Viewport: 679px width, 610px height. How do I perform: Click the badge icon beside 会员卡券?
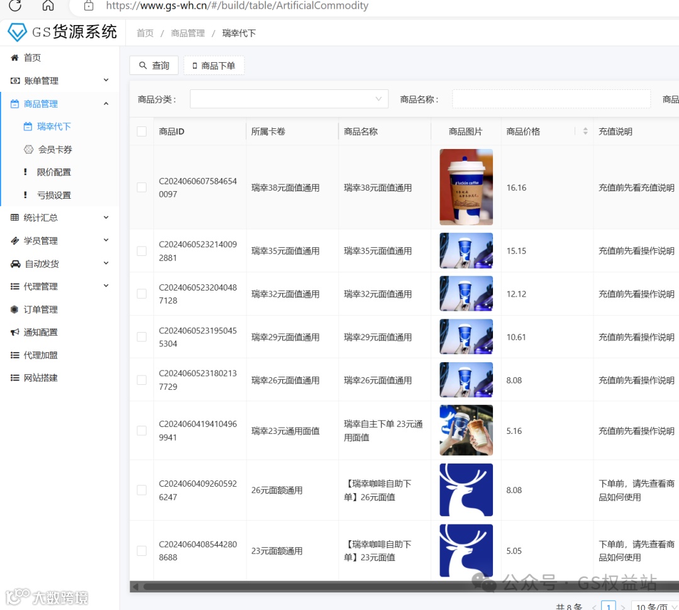(x=28, y=150)
